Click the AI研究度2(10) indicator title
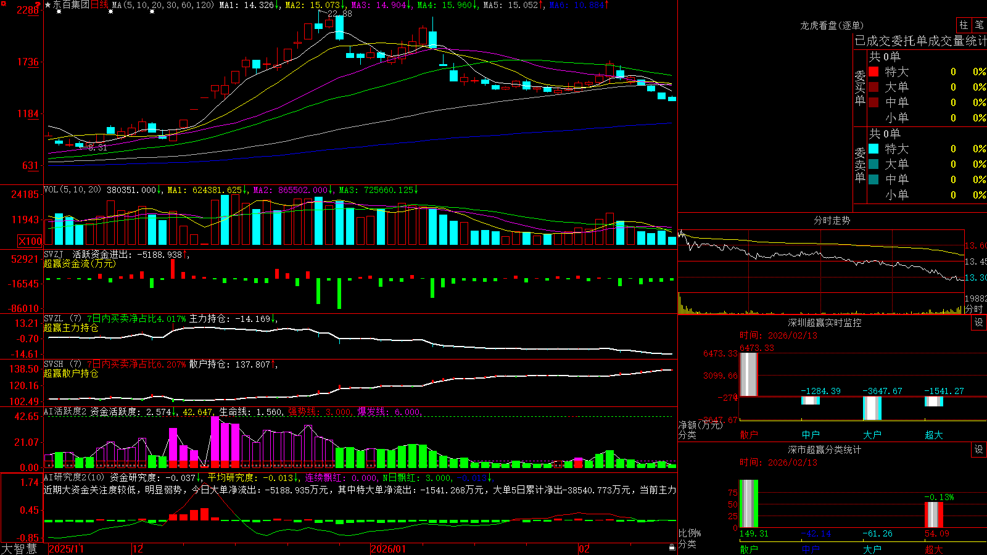This screenshot has height=555, width=987. tap(74, 477)
